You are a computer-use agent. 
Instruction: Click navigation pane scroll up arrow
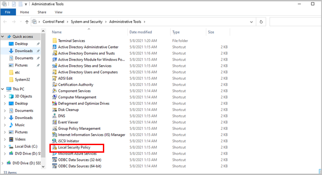coord(43,31)
